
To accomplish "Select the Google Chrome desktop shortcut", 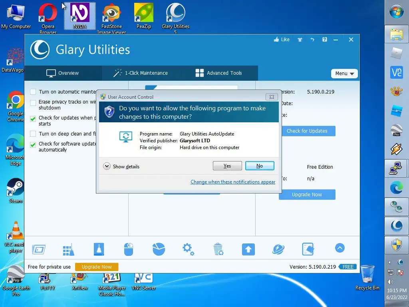I will click(16, 106).
